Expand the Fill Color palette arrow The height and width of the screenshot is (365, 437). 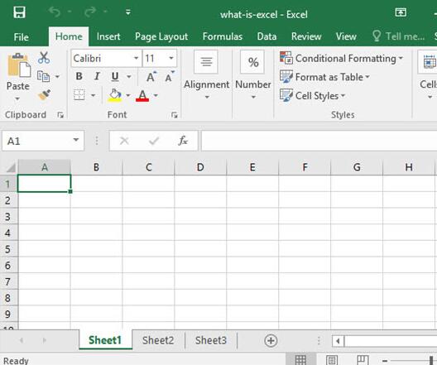128,95
